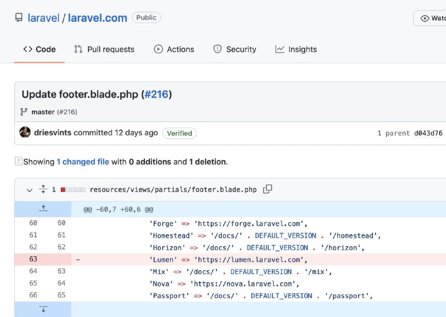The image size is (446, 317).
Task: Click the 'Nova' code line
Action: point(224,284)
